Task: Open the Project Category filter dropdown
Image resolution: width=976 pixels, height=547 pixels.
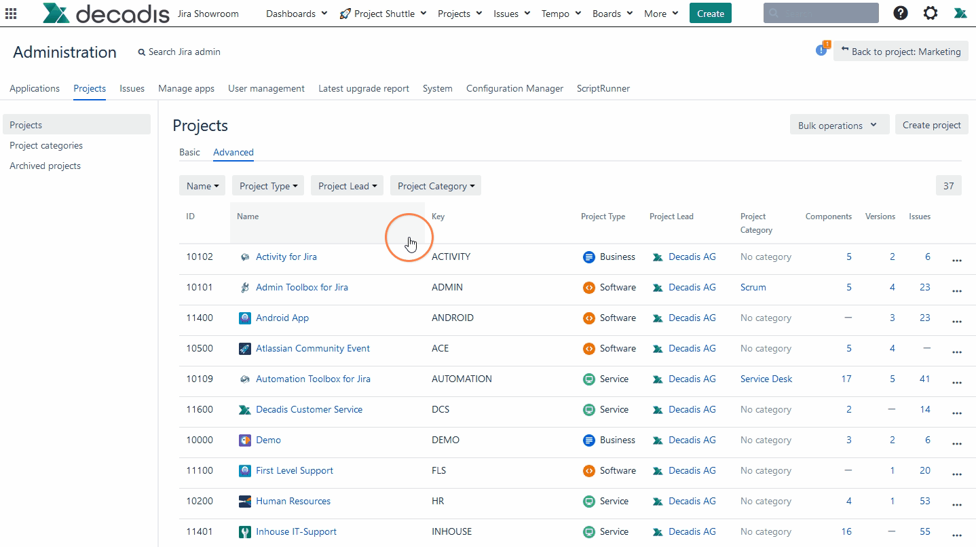Action: [x=435, y=186]
